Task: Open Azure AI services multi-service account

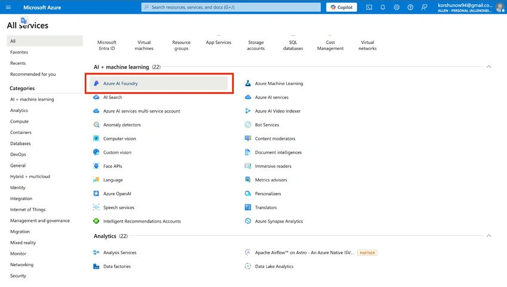Action: click(x=141, y=111)
